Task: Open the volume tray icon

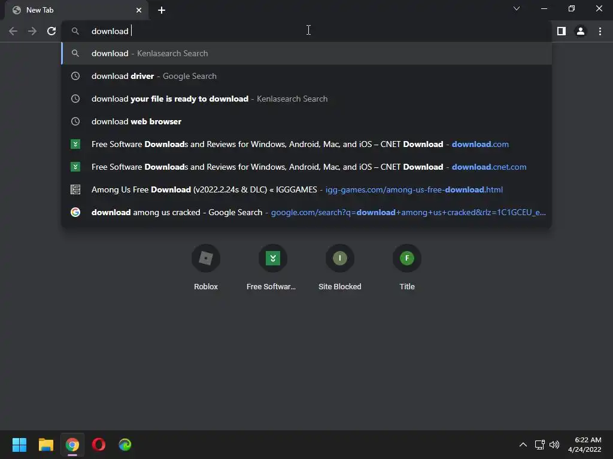Action: point(554,445)
